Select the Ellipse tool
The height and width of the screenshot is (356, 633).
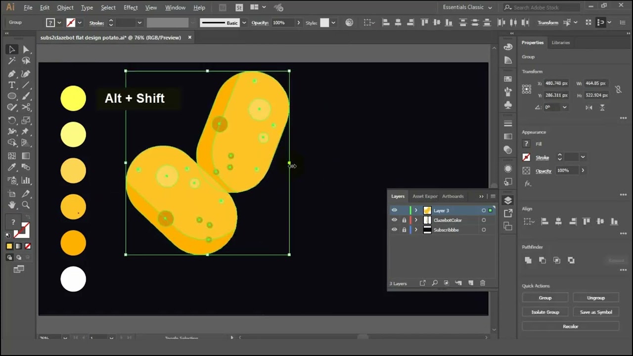click(x=12, y=96)
